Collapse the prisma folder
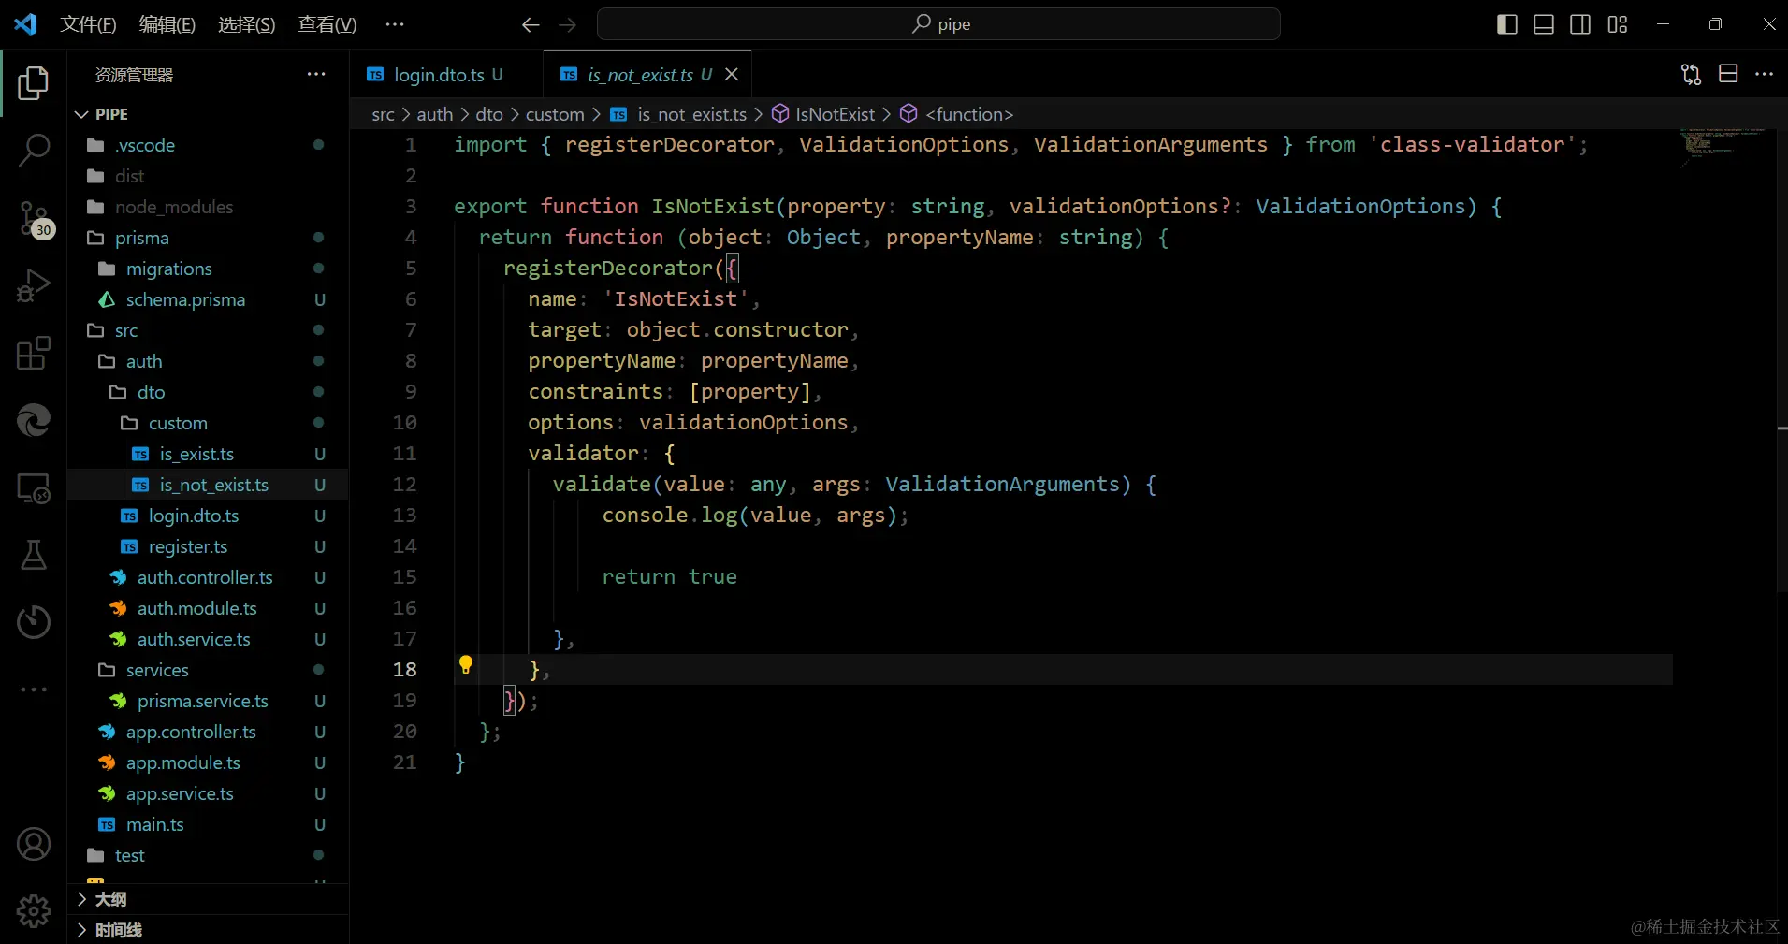Viewport: 1788px width, 944px height. tap(208, 238)
